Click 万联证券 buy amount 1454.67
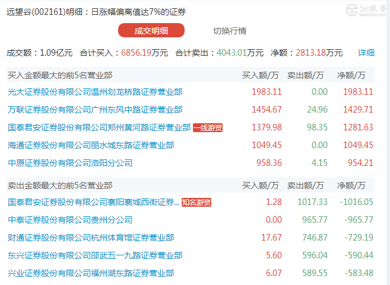Screen dimensions: 390x285 click(x=267, y=110)
